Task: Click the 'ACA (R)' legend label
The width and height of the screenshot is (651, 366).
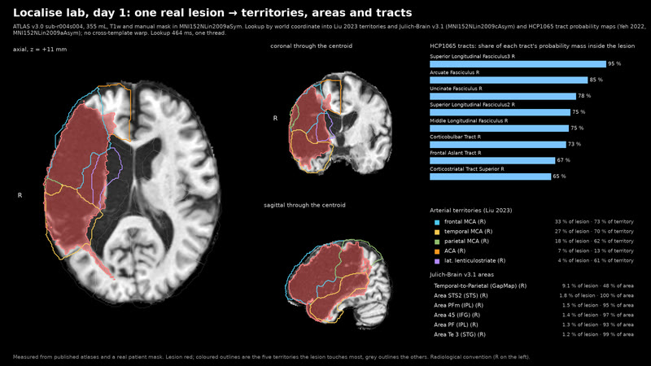Action: (455, 251)
